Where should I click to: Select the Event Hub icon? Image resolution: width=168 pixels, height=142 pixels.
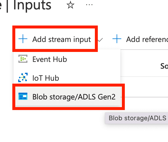point(23,59)
